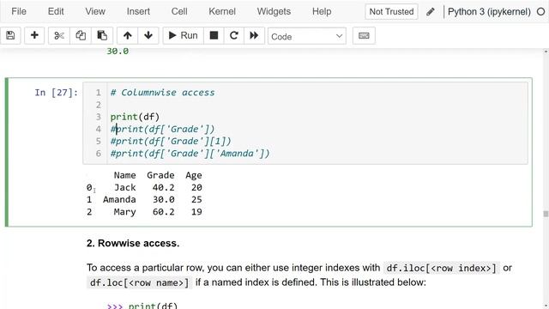Click the 30.0 output above the cell
The height and width of the screenshot is (309, 549).
pos(118,51)
